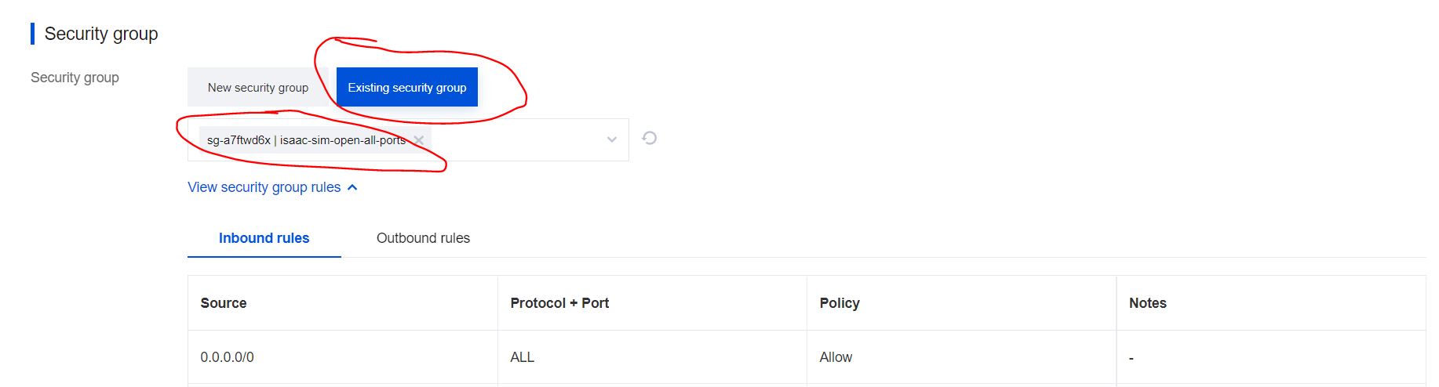Select New security group option
The width and height of the screenshot is (1439, 387).
[257, 88]
